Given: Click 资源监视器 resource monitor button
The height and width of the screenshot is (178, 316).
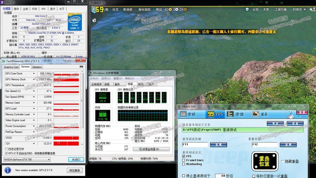Looking at the screenshot, I should point(151,149).
